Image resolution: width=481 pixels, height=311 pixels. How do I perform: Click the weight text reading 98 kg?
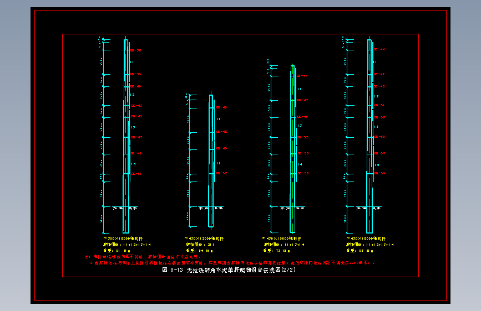pos(360,251)
